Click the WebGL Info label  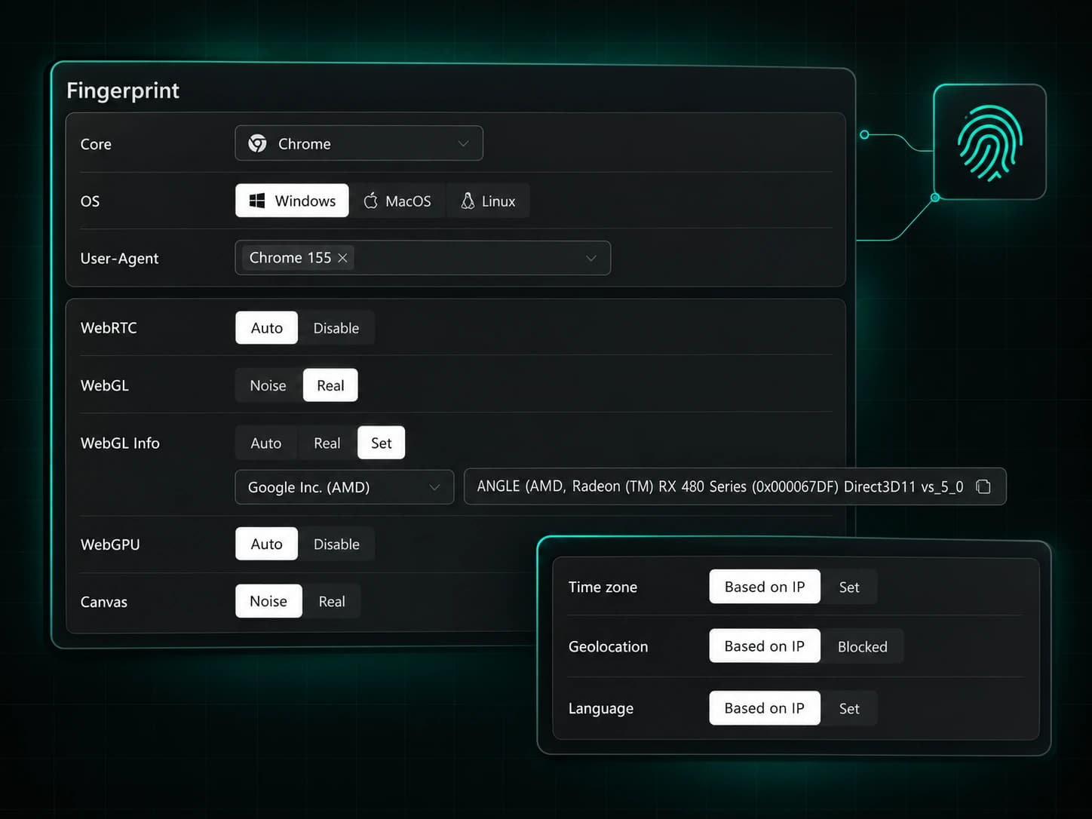pos(120,443)
